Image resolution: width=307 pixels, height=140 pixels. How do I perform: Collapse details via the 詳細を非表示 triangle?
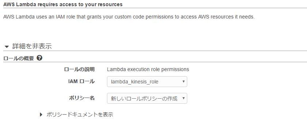click(x=7, y=47)
